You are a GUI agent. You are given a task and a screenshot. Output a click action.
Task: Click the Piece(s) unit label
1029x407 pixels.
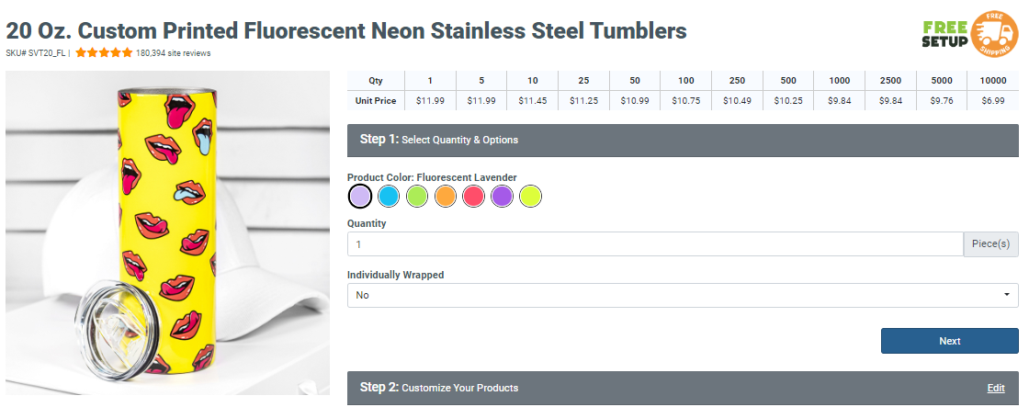point(990,244)
